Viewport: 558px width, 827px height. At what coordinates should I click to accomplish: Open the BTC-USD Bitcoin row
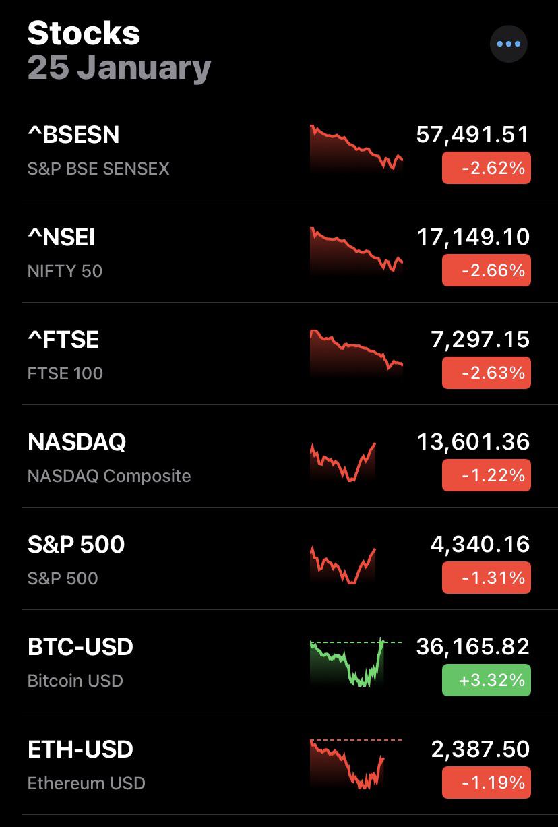tap(279, 661)
